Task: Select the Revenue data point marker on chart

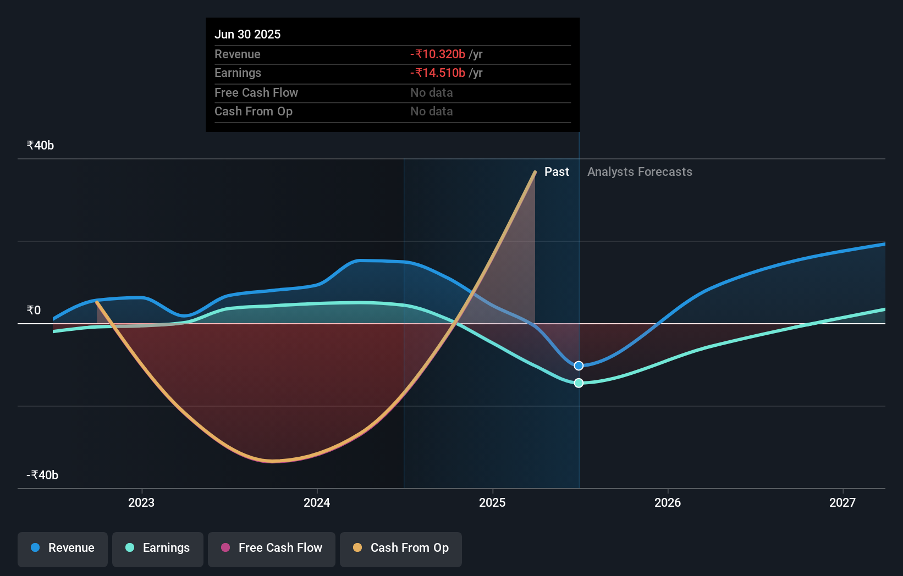Action: pyautogui.click(x=579, y=366)
